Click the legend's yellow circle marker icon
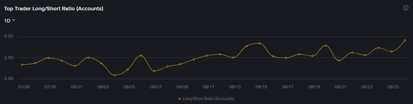413x104 pixels. coord(180,99)
